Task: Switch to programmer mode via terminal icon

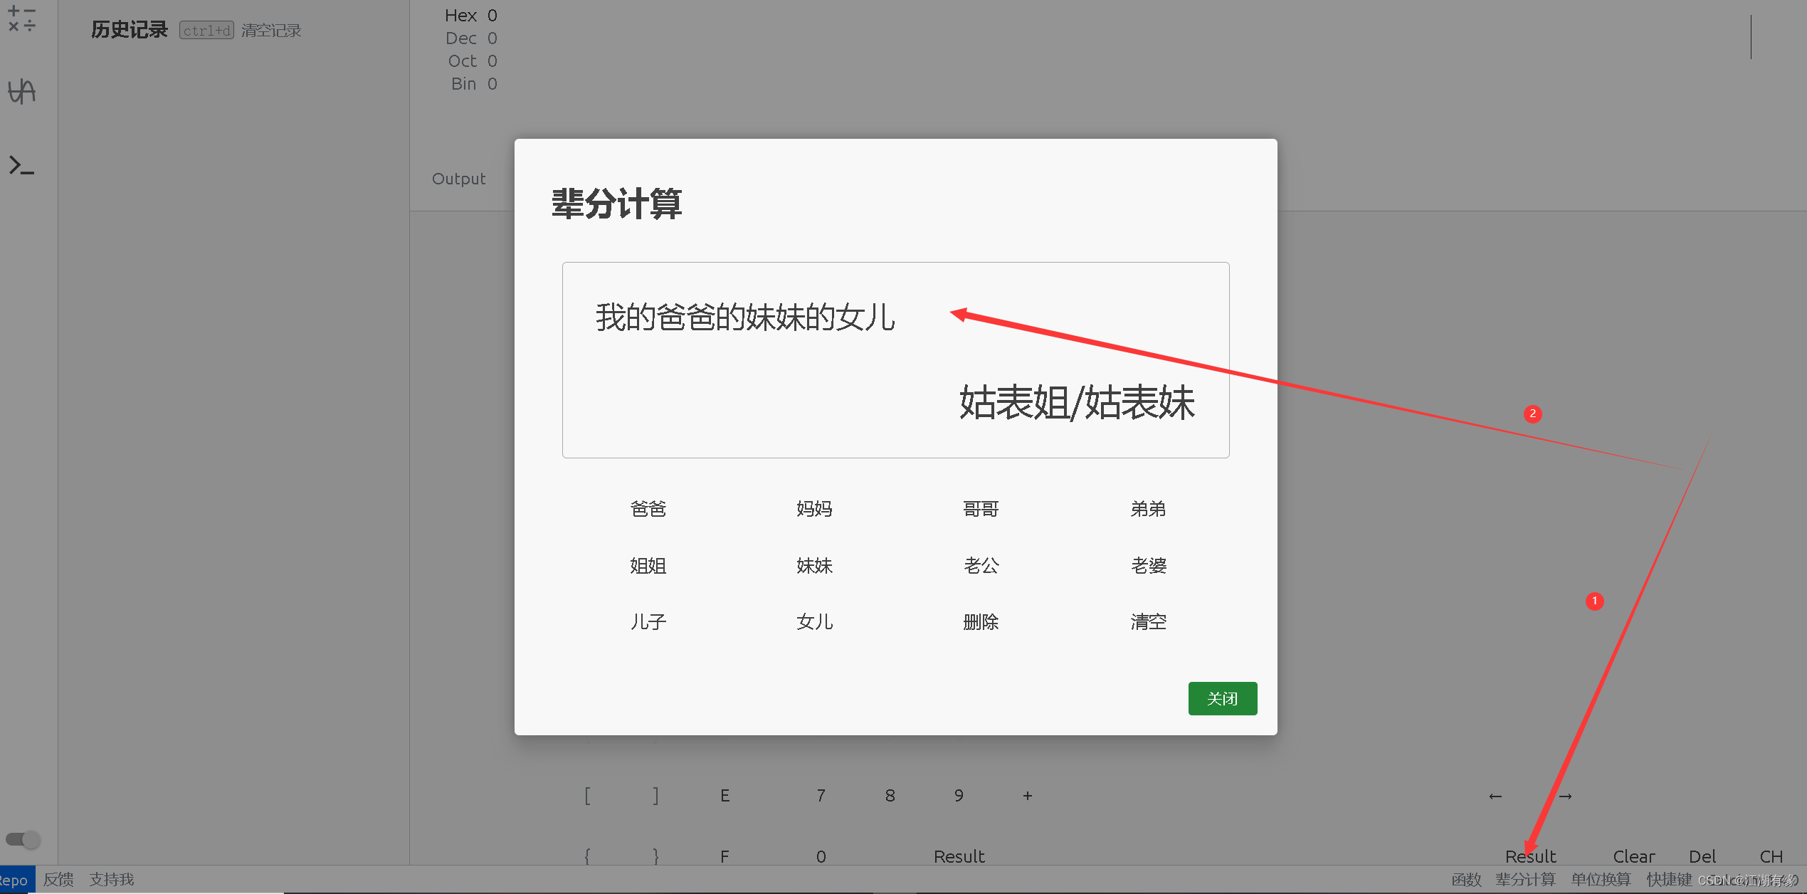Action: tap(21, 164)
